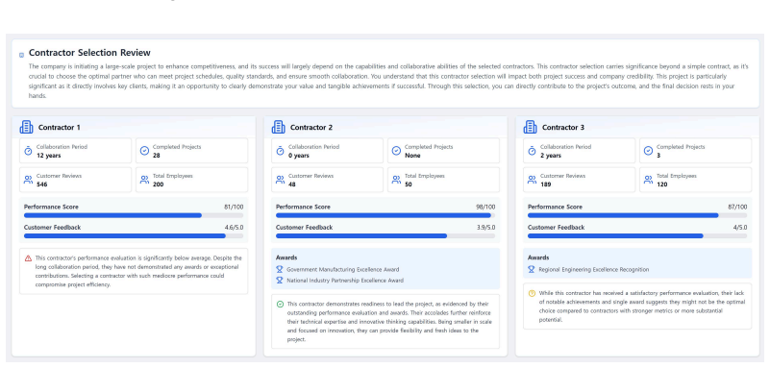Click Contractor 3 Customer Feedback progress bar

coord(637,236)
